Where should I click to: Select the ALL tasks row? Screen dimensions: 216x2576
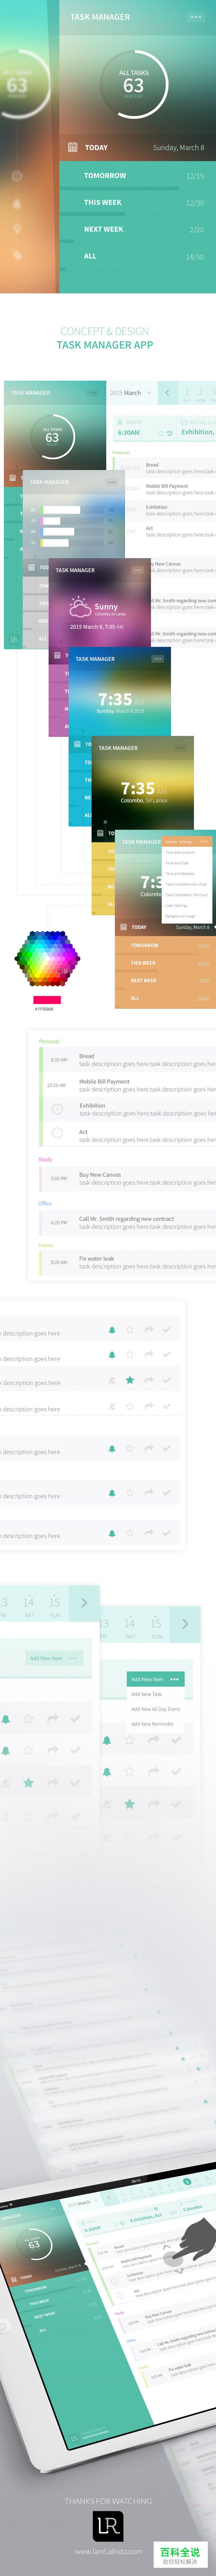[90, 256]
